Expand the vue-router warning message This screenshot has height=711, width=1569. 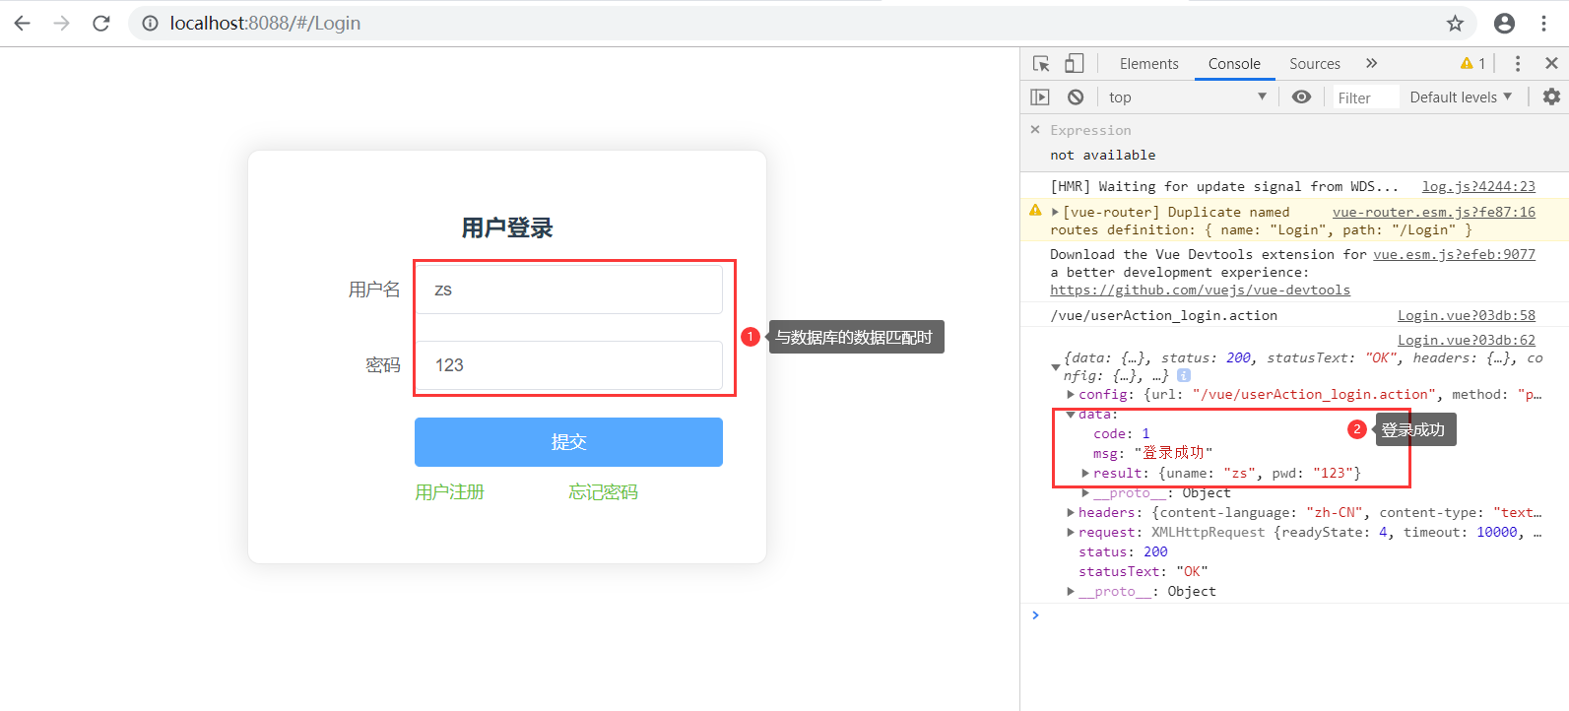click(x=1055, y=212)
